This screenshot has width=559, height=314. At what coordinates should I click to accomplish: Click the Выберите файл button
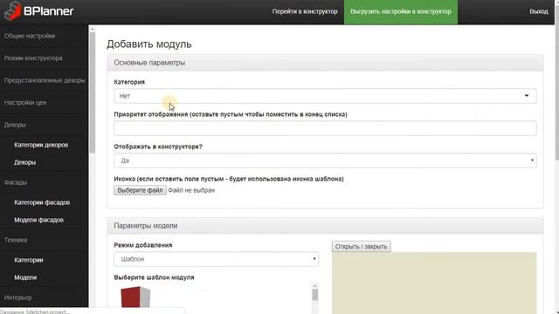[140, 190]
